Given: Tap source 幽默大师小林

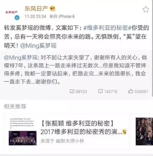Looking at the screenshot, I should click(70, 141).
